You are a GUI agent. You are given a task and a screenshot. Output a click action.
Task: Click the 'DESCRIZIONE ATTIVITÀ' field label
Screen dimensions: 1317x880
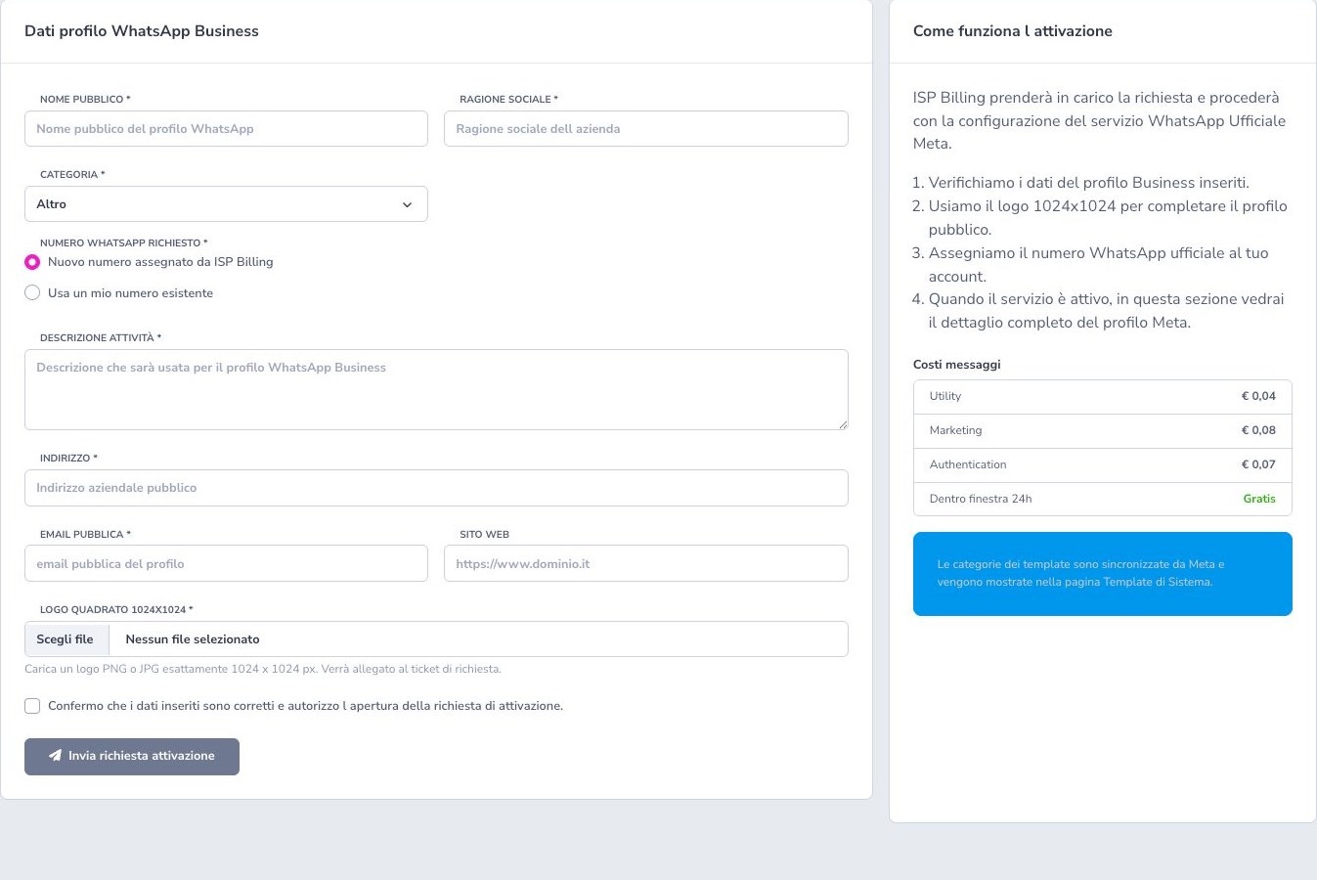pyautogui.click(x=101, y=337)
